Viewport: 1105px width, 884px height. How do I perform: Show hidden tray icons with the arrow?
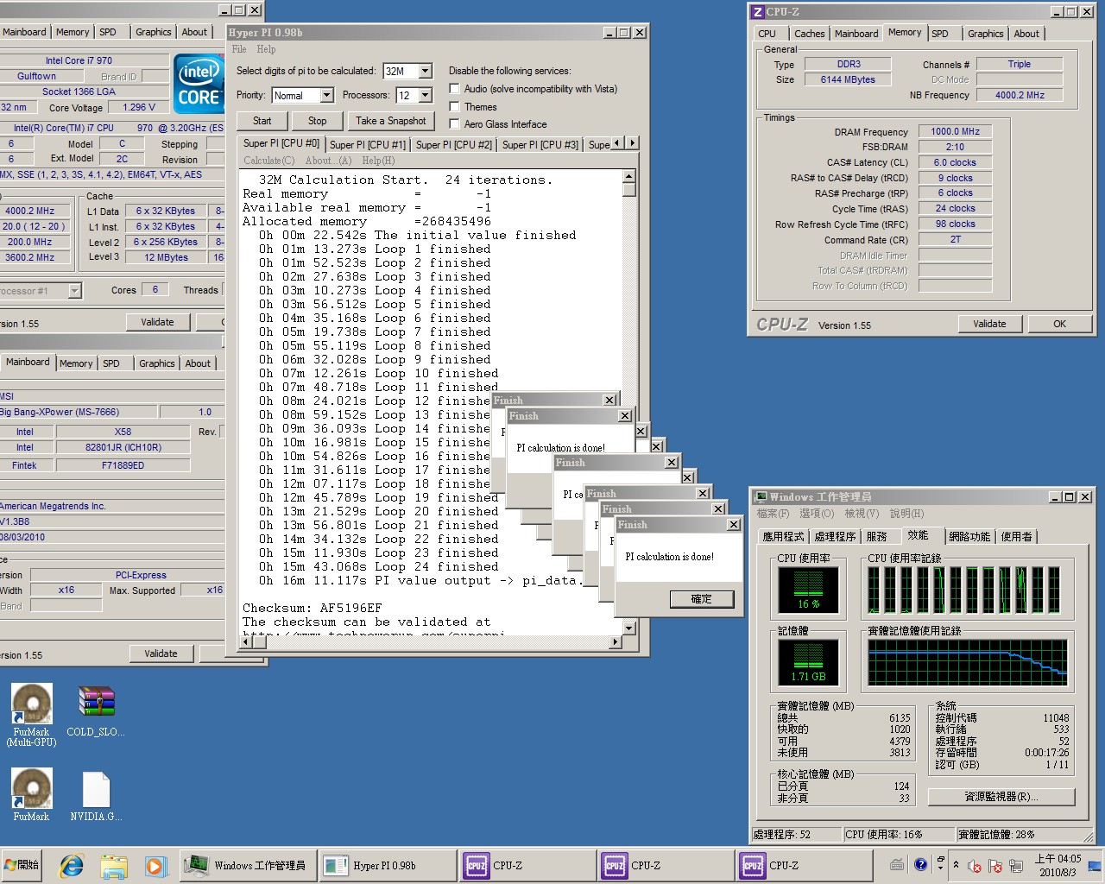click(956, 864)
